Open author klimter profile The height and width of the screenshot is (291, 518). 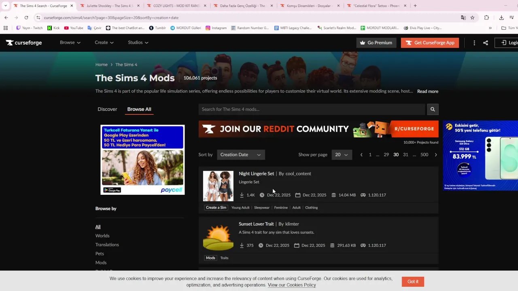click(292, 224)
